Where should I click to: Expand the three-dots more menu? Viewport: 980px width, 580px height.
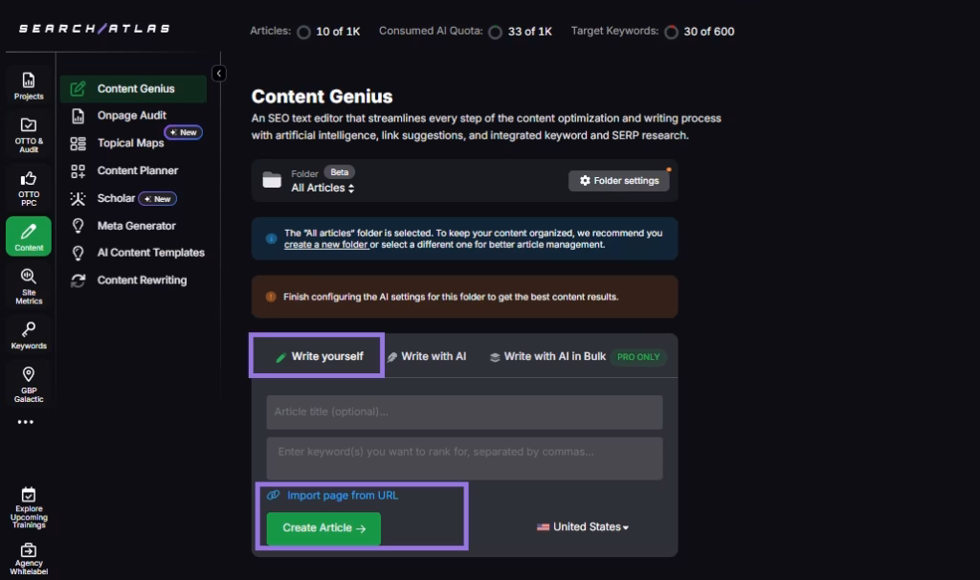(x=26, y=422)
